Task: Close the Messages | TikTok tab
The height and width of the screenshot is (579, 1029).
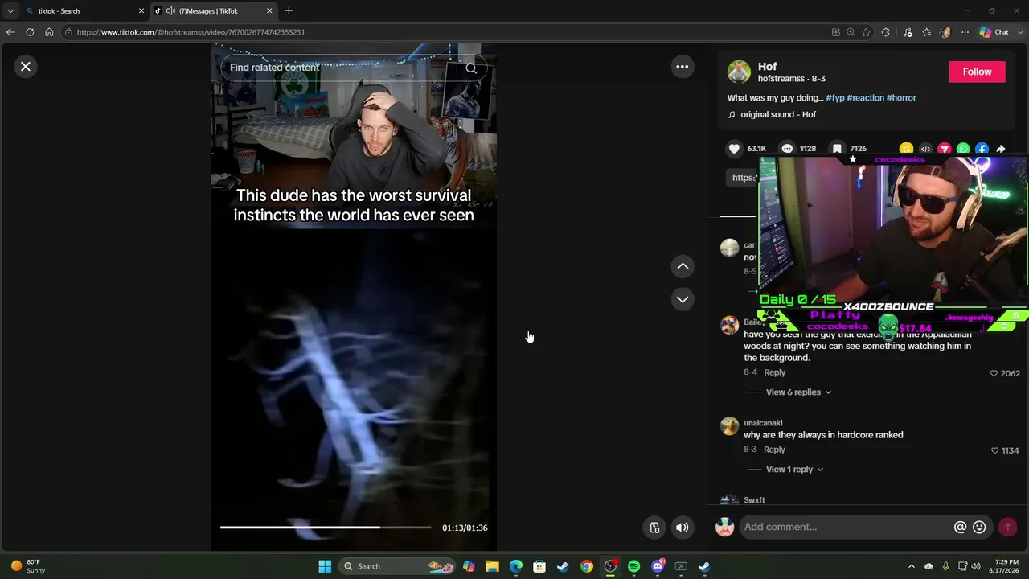Action: pos(269,11)
